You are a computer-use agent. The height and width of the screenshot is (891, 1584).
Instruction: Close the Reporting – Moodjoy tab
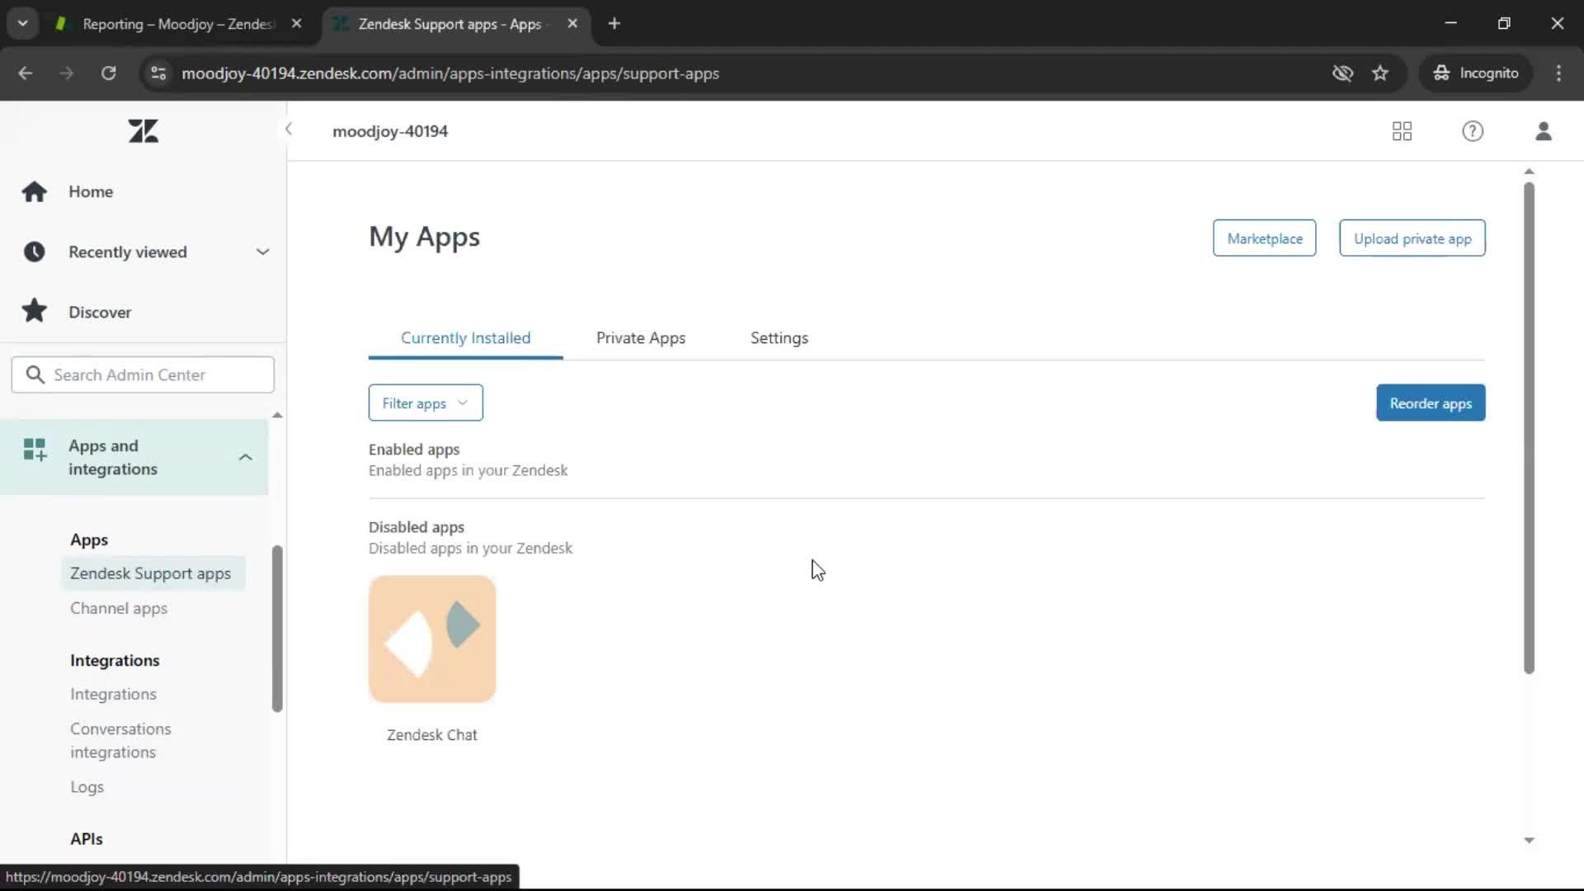[296, 24]
